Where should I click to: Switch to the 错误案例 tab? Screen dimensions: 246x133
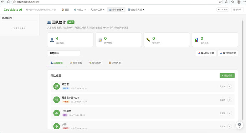95,63
